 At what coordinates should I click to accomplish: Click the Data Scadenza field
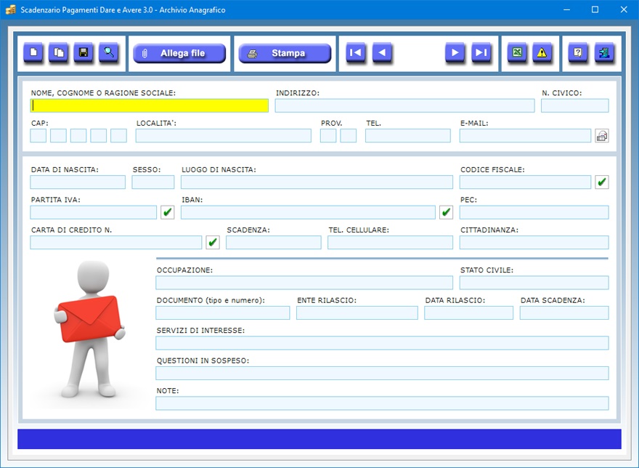click(x=564, y=312)
